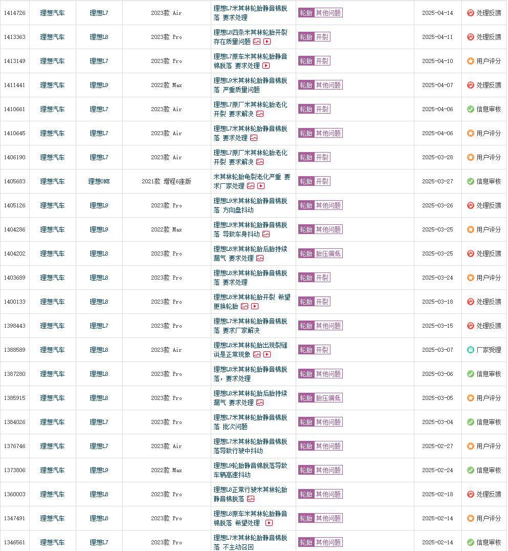Click 其他问题 tag in complaint 1347491 row
The image size is (508, 551).
(328, 518)
